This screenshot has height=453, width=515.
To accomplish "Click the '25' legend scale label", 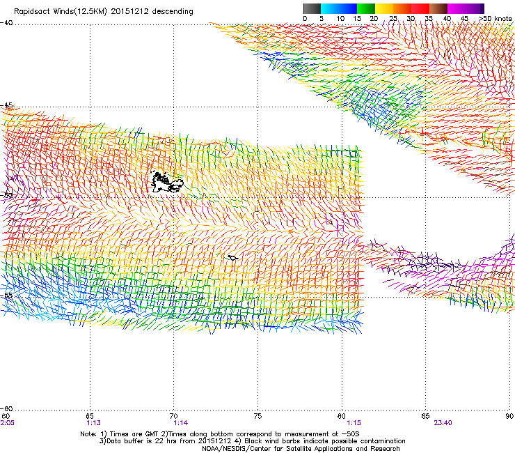I will point(393,19).
